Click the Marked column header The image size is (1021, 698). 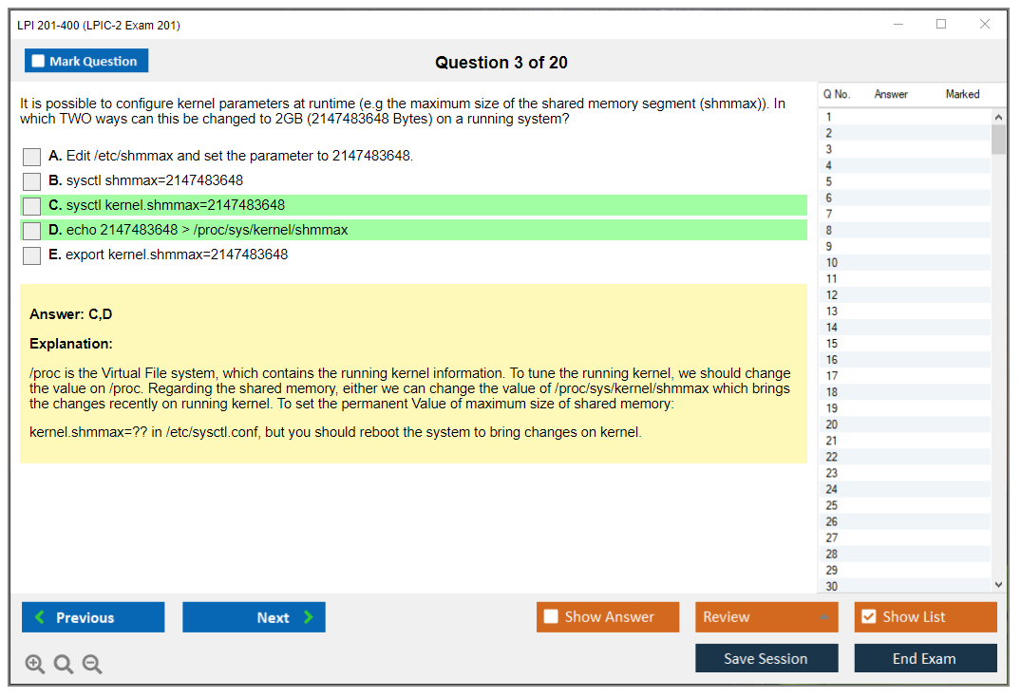(962, 94)
